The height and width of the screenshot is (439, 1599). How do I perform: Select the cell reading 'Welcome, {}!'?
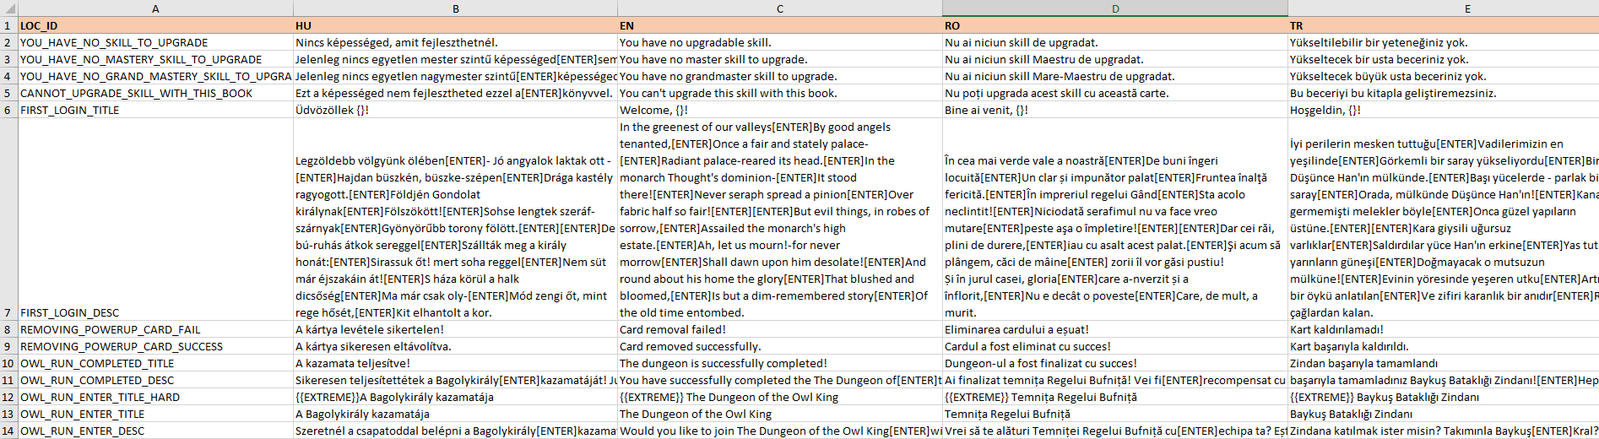[779, 110]
